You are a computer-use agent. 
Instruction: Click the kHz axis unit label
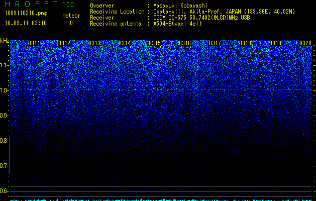click(x=5, y=41)
